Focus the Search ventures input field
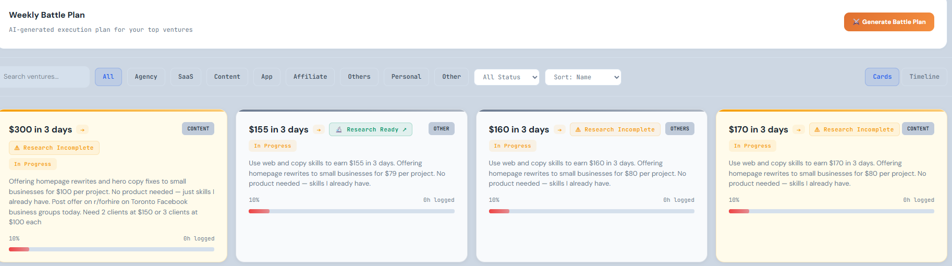 [x=45, y=77]
